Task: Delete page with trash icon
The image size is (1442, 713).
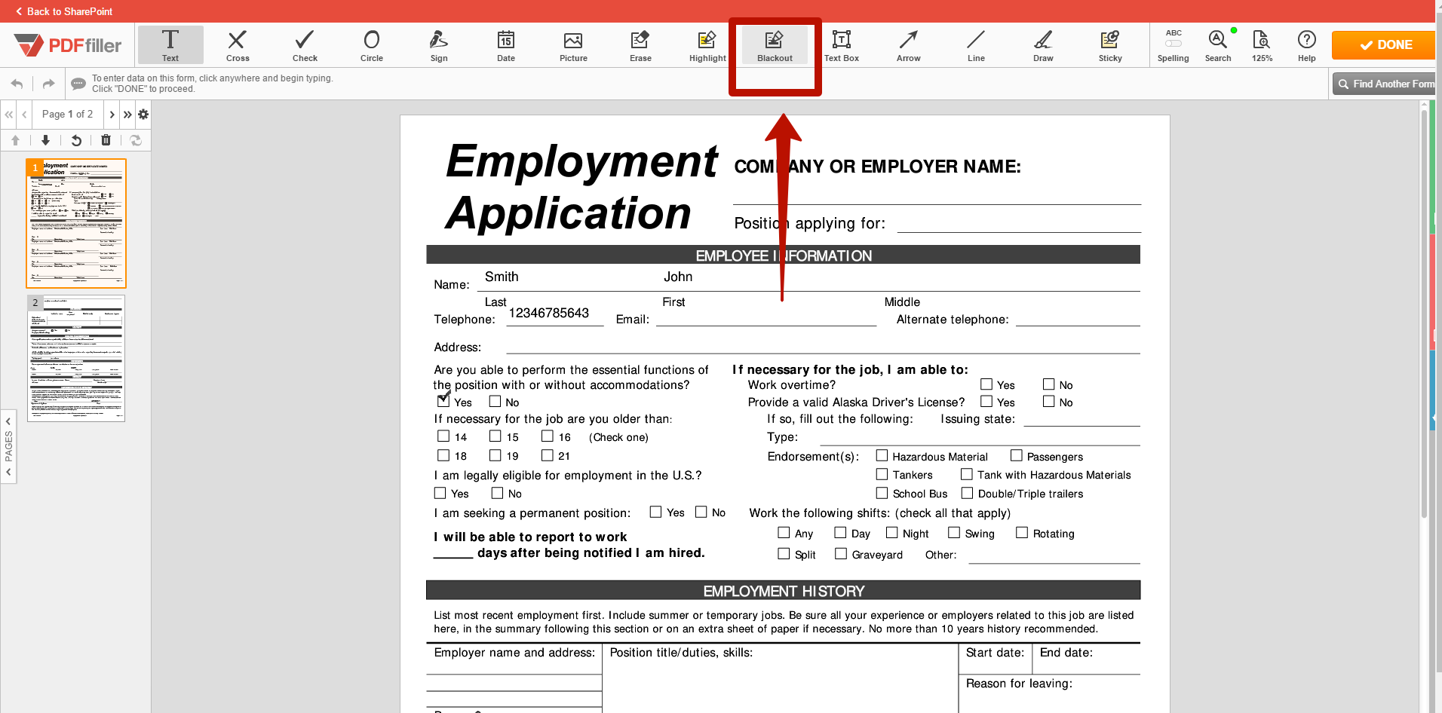Action: [x=106, y=140]
